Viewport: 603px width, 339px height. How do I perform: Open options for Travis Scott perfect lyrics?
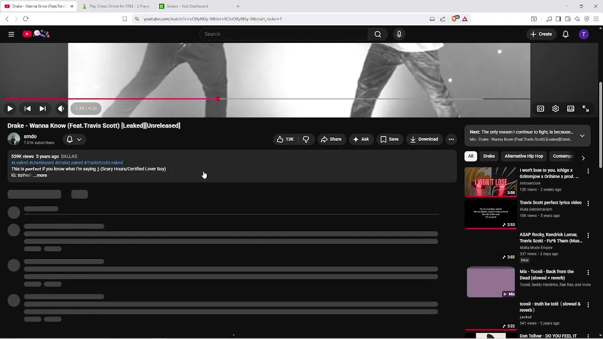(588, 203)
